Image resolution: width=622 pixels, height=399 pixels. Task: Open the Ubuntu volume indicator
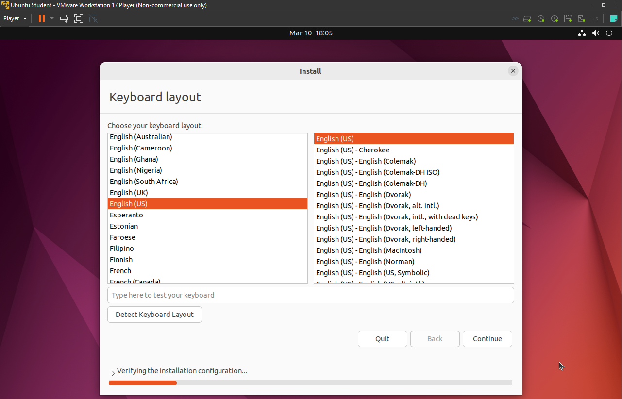tap(595, 33)
